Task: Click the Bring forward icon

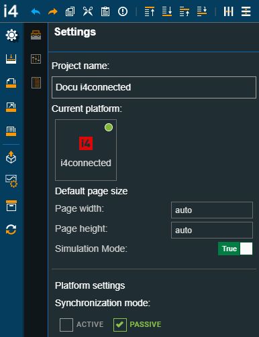Action: (185, 11)
